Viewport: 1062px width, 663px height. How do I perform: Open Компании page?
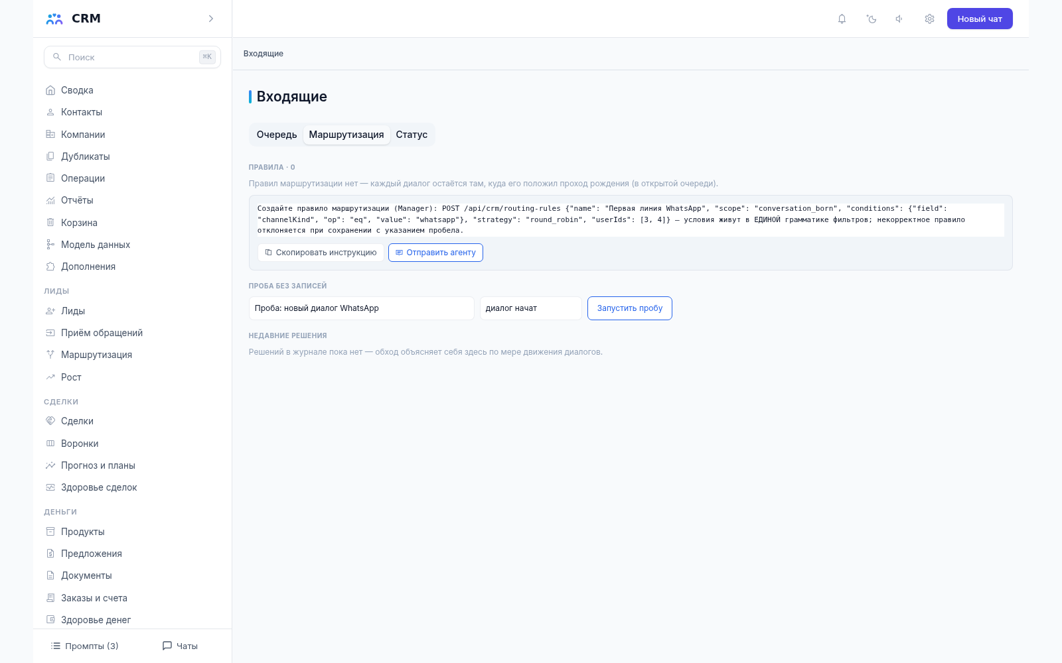click(x=132, y=135)
